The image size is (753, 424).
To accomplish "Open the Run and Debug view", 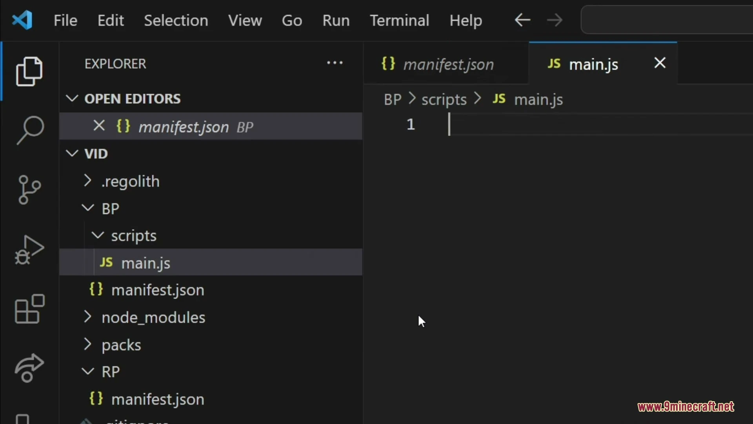I will coord(29,249).
